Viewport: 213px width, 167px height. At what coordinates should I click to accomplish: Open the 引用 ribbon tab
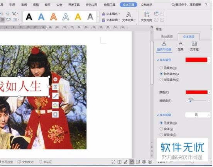(12, 5)
